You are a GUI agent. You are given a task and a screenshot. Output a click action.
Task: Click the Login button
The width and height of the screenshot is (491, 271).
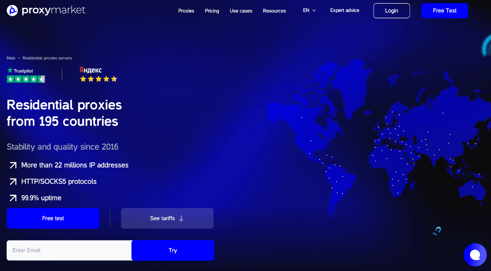[x=392, y=11]
